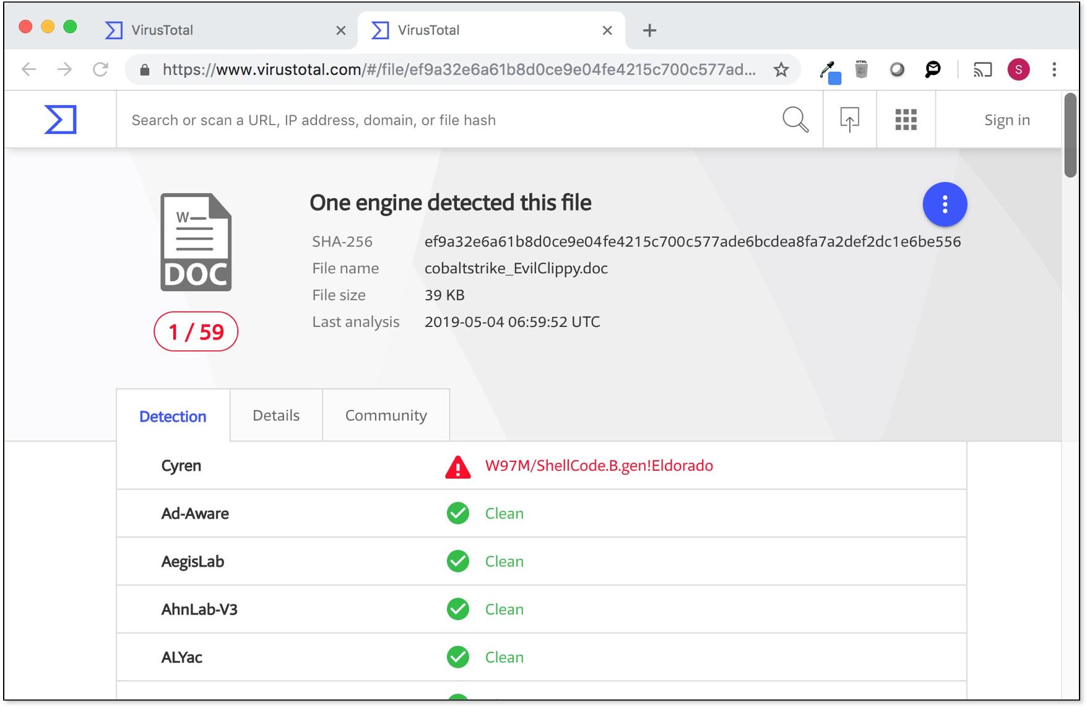Click the Clean result for AhnLab-V3
Viewport: 1087px width, 708px height.
(x=505, y=610)
